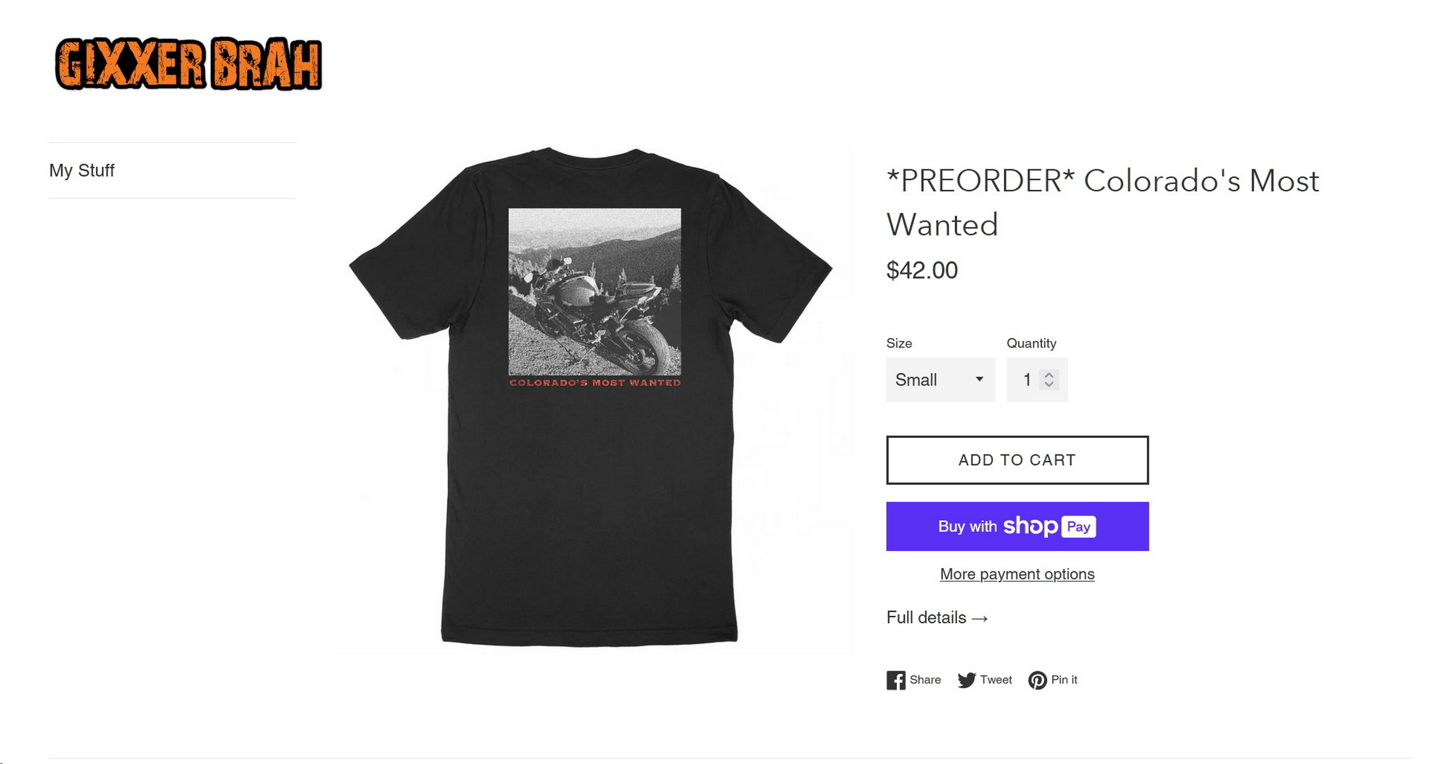Open the Full details link
The width and height of the screenshot is (1455, 764).
(x=937, y=618)
